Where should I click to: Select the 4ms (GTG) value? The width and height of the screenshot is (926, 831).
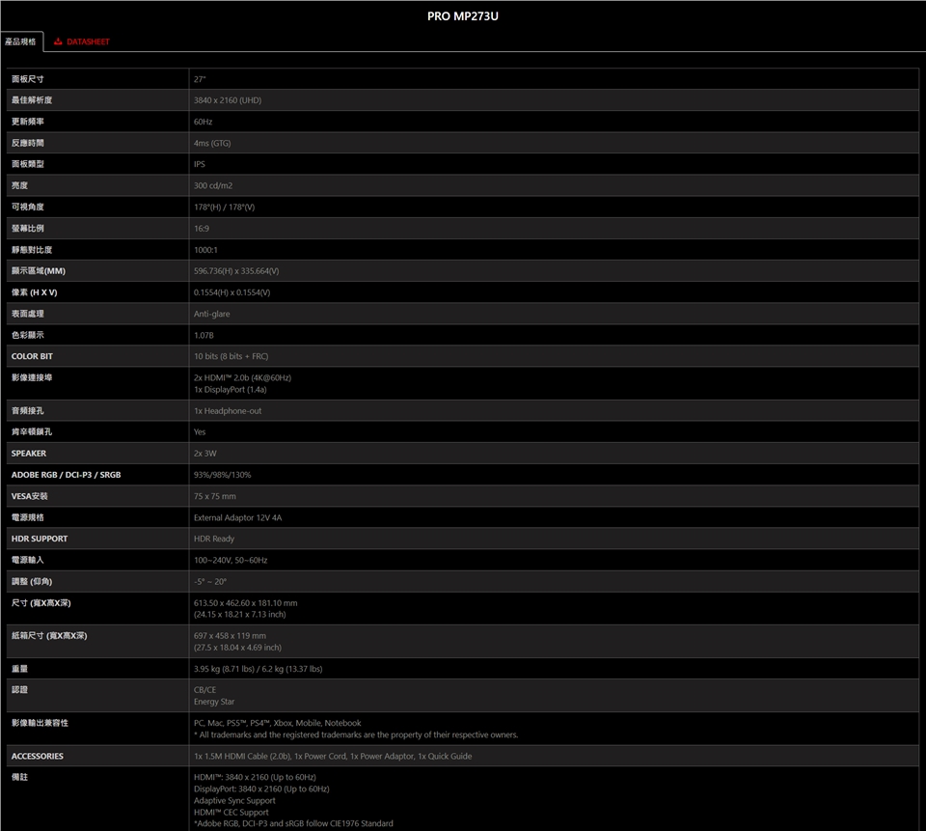click(212, 143)
